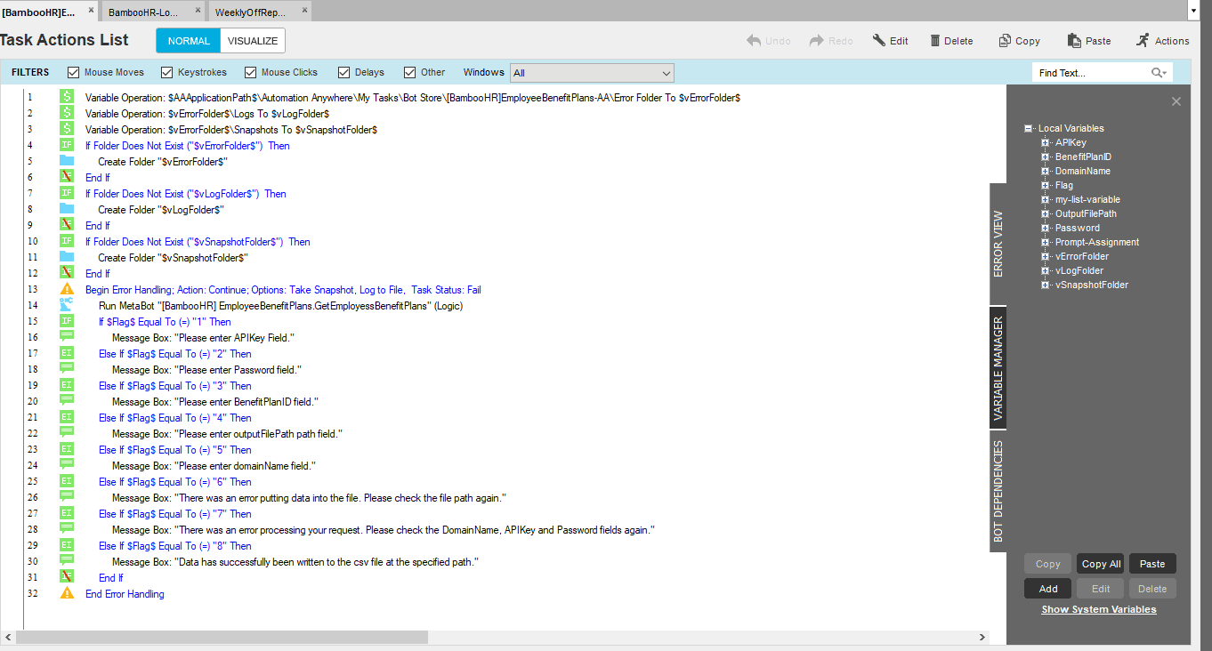Click the Delete trash icon
This screenshot has width=1212, height=651.
coord(935,41)
